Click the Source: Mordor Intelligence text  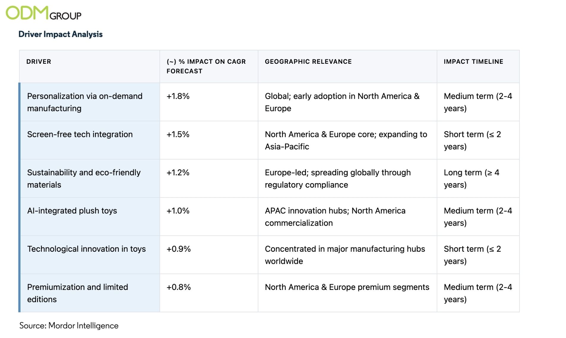pyautogui.click(x=69, y=326)
